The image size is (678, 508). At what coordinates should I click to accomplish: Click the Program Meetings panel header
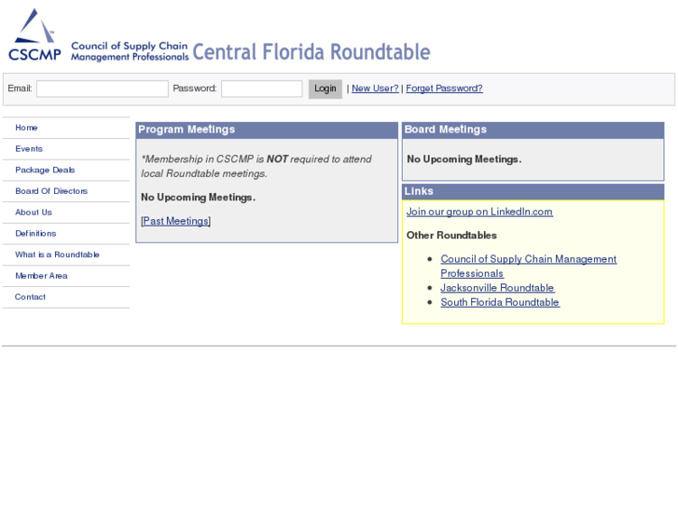267,130
